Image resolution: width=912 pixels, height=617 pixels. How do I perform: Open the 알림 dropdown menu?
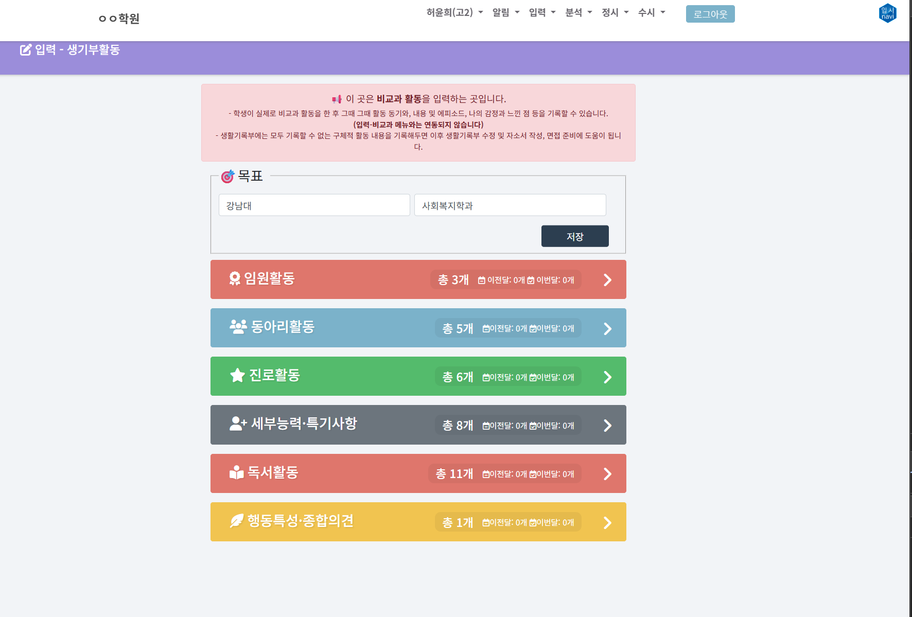(x=505, y=12)
